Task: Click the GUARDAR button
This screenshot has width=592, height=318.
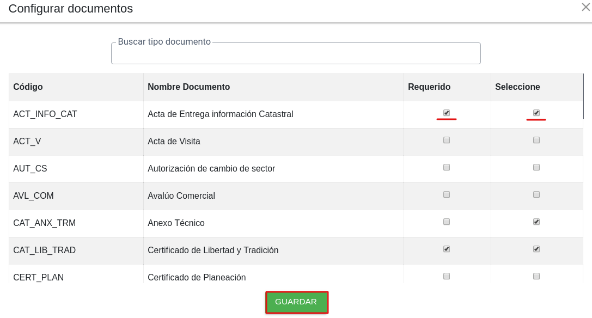Action: tap(296, 302)
